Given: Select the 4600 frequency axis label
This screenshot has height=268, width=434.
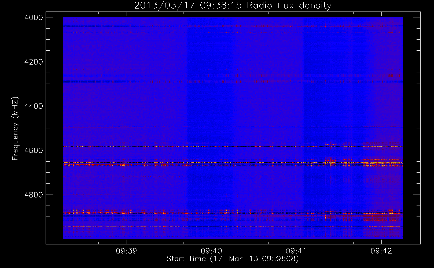Looking at the screenshot, I should coord(34,150).
